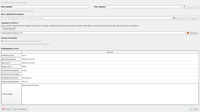200x112 pixels.
Task: Select 'Подключиться к серверу iTest' radio button
Action: pos(2,2)
